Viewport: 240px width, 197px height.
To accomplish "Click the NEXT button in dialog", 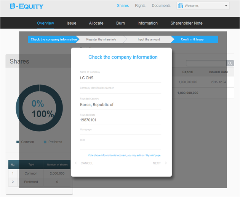I will click(157, 163).
